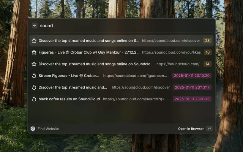
Task: Click the visit count badge 16
Action: click(x=207, y=52)
